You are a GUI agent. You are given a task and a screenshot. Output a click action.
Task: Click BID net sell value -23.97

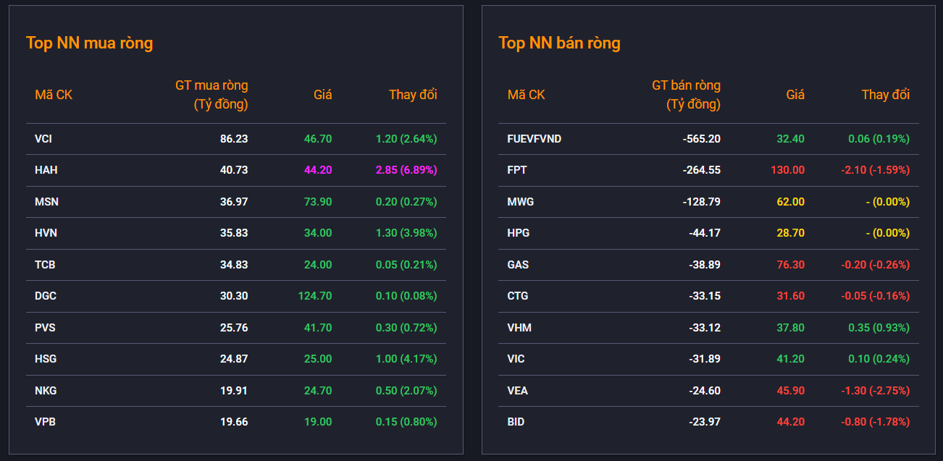(705, 422)
